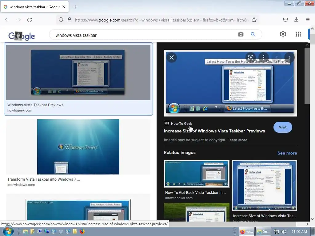Open a new tab with the plus button
Viewport: 315px width, 236px height.
click(75, 7)
